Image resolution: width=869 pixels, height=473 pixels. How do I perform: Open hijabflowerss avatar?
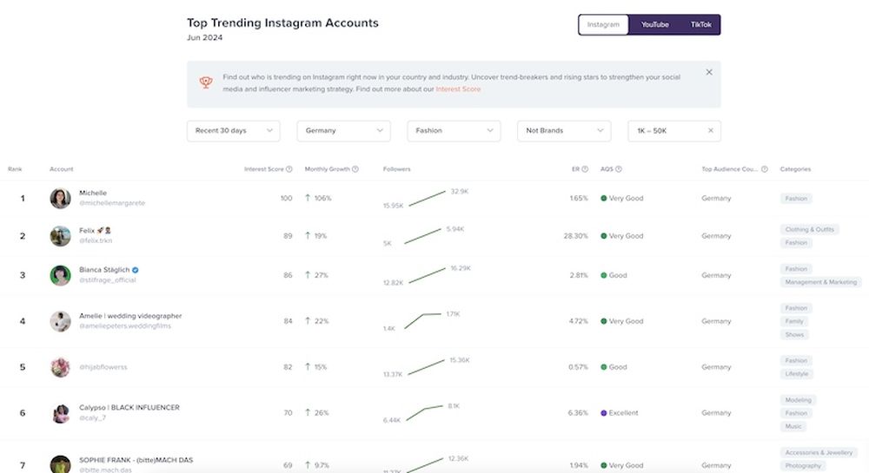(61, 367)
